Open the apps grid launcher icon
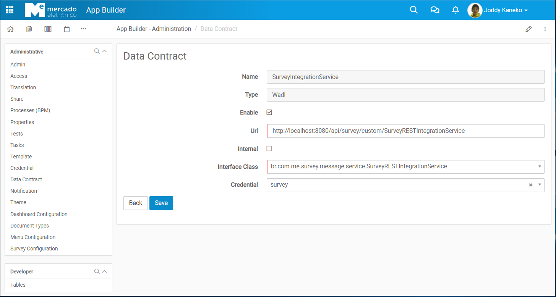The width and height of the screenshot is (556, 297). pos(10,10)
